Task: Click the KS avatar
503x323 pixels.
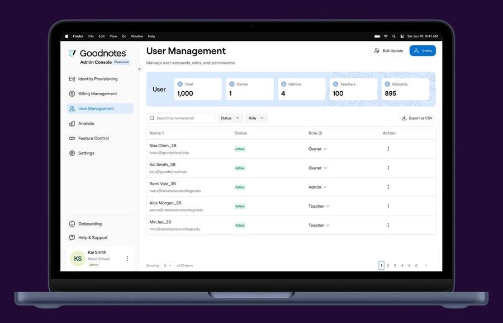Action: (x=78, y=259)
